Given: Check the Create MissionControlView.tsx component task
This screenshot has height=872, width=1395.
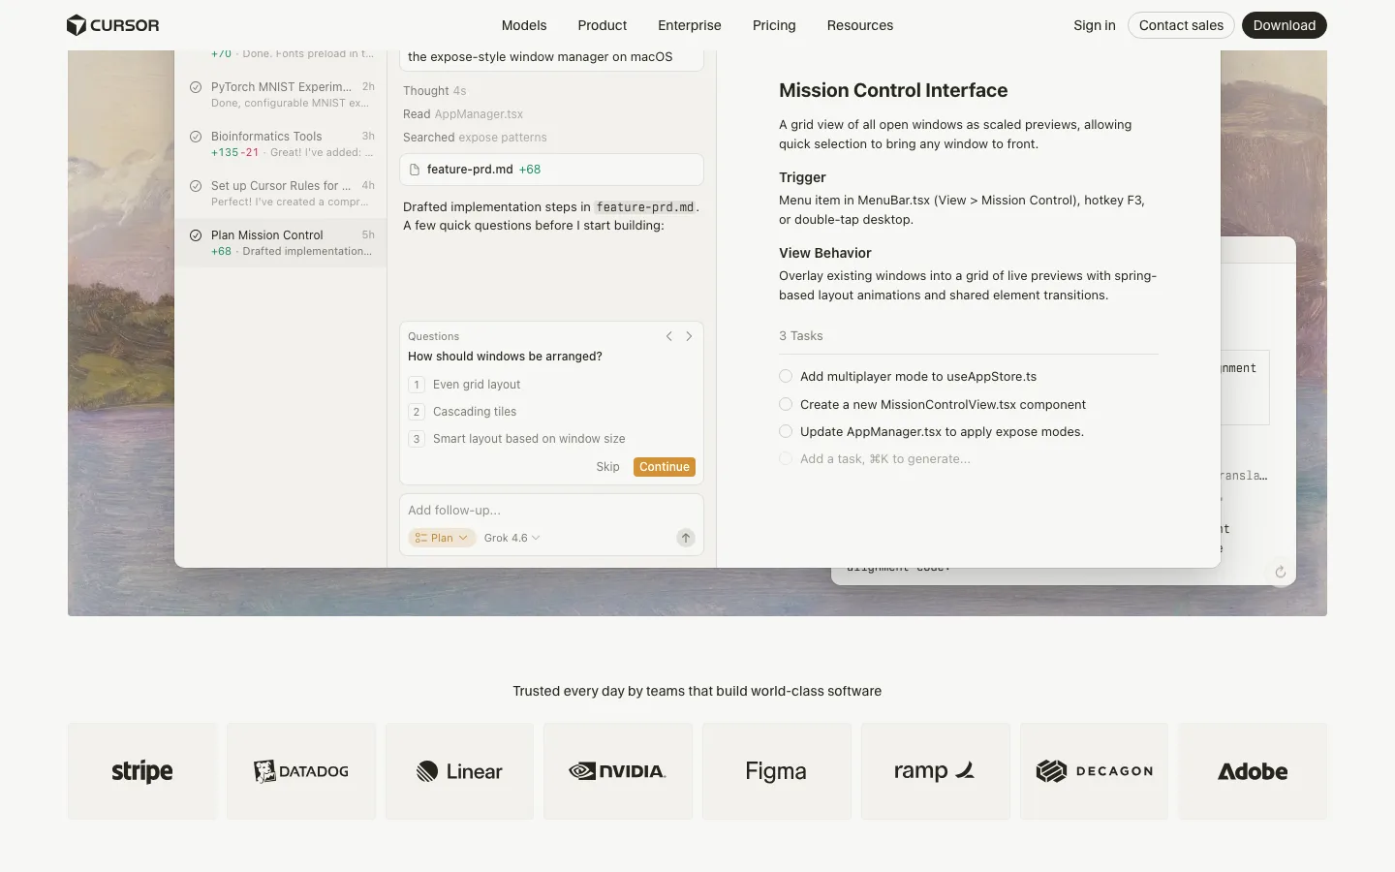Looking at the screenshot, I should click(x=786, y=404).
